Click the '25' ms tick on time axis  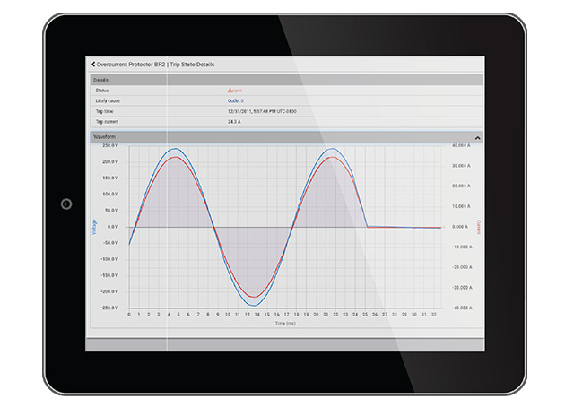coord(365,315)
